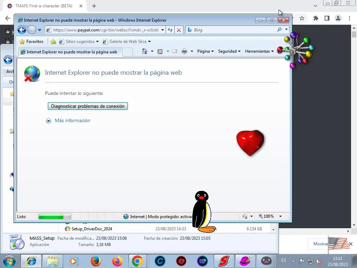The image size is (357, 268).
Task: Open Chrome extensions puzzle icon
Action: (316, 18)
